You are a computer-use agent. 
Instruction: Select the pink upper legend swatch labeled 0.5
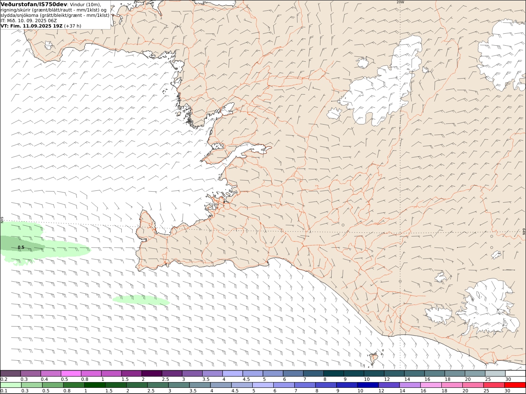71,373
